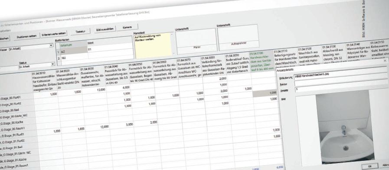Click the washbasin photo in Ansatzdetails
The width and height of the screenshot is (389, 170).
345,128
